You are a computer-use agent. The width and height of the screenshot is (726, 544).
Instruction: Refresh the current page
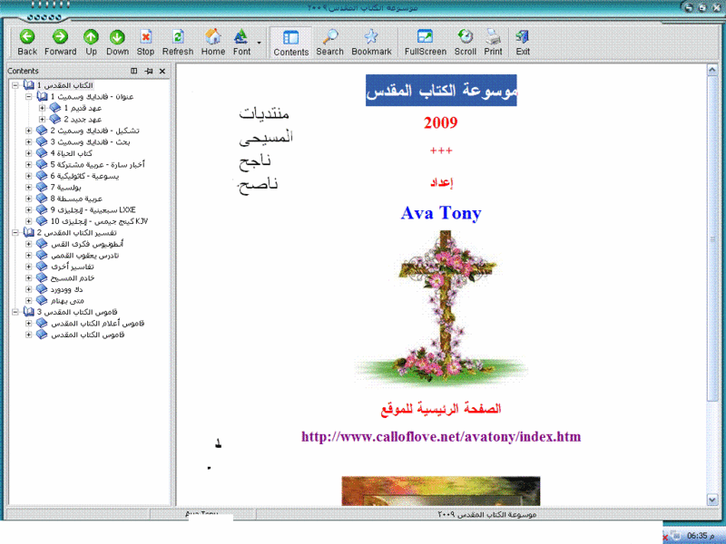(178, 42)
